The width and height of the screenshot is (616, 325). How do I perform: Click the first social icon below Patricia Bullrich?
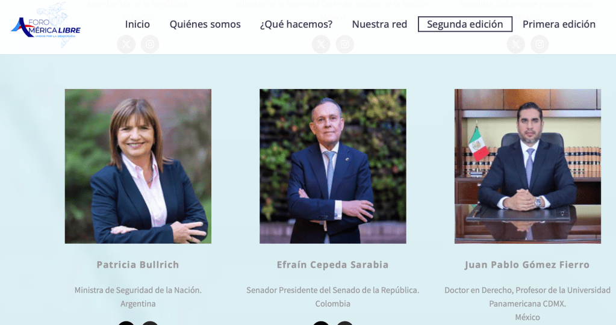pyautogui.click(x=126, y=323)
